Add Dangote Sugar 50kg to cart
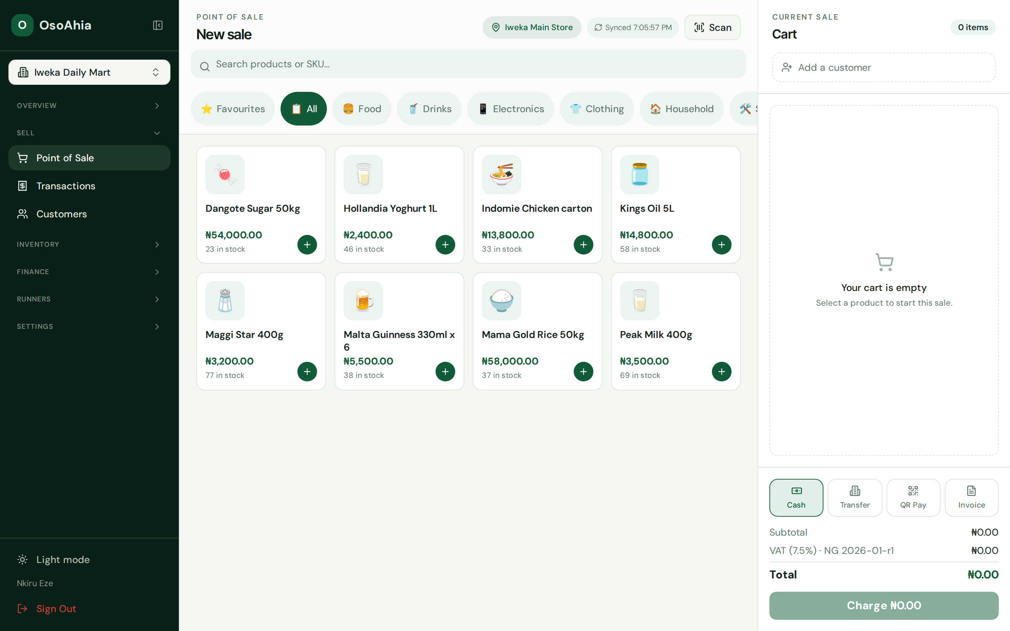Screen dimensions: 1010x631 pos(307,245)
